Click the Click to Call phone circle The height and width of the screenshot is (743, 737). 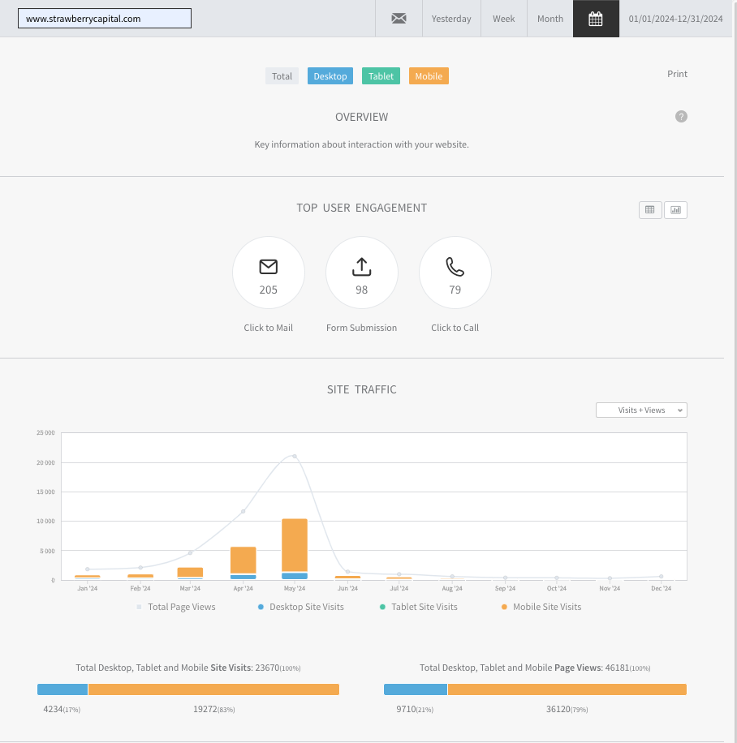[455, 273]
